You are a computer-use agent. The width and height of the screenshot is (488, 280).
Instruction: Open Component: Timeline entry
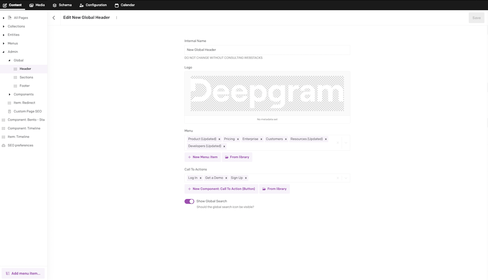(x=24, y=128)
